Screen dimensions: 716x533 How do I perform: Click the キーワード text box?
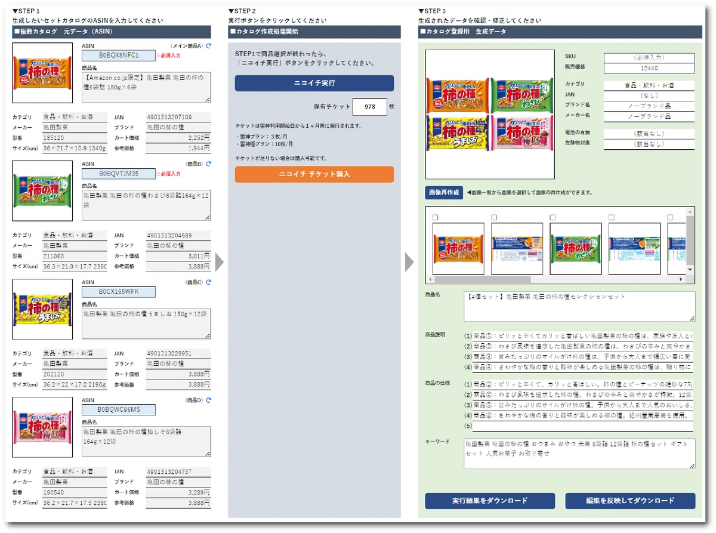coord(579,454)
